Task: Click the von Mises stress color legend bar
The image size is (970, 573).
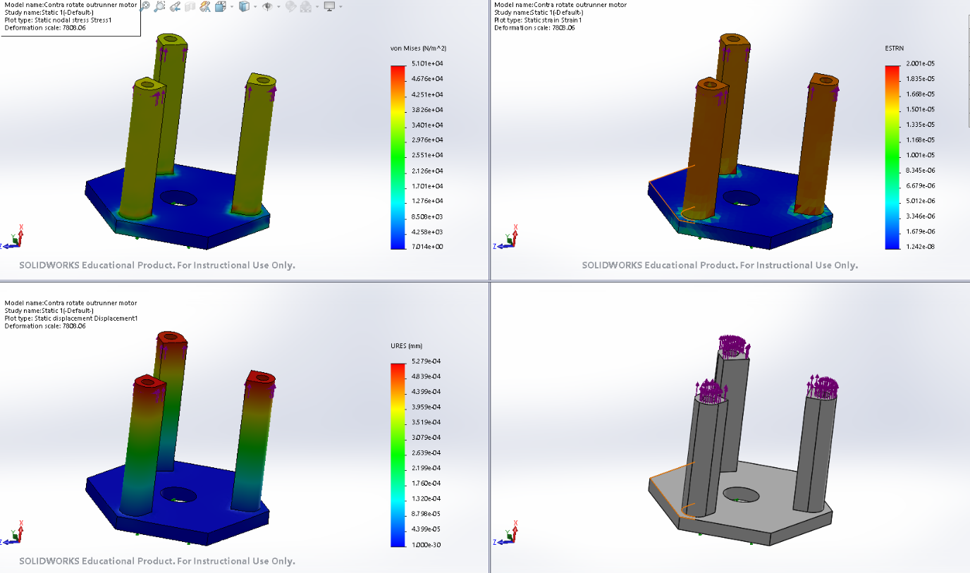Action: pyautogui.click(x=398, y=156)
